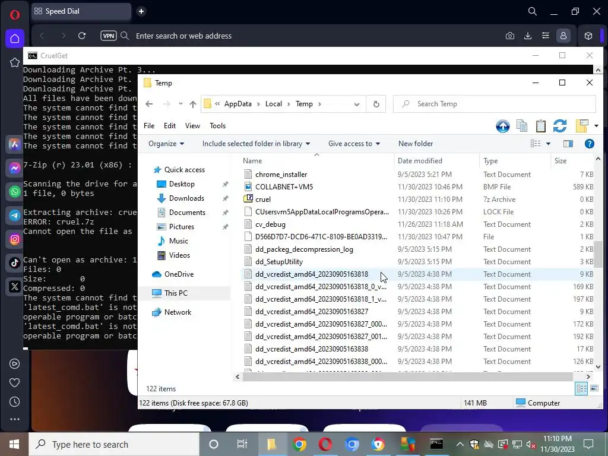Open Opera bookmarks star sidebar icon
This screenshot has height=456, width=608.
tap(15, 62)
